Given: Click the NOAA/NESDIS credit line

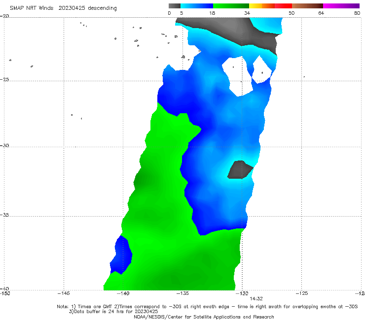Looking at the screenshot, I should [204, 317].
